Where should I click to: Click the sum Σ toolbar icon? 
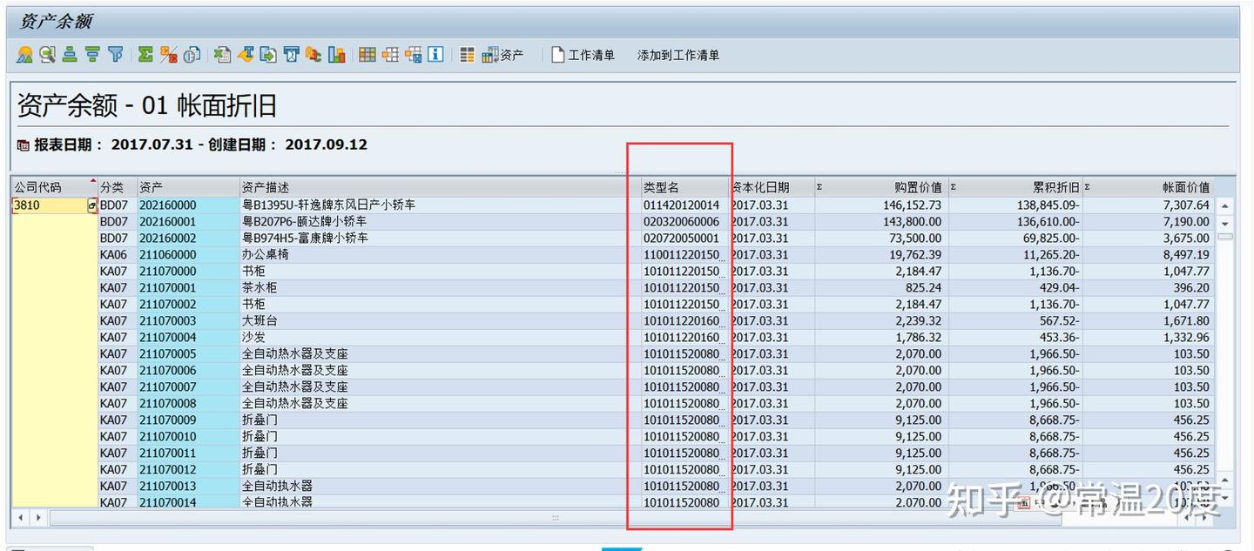point(144,54)
